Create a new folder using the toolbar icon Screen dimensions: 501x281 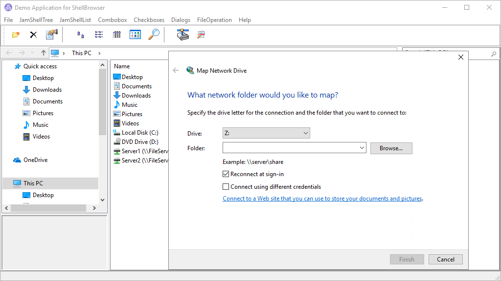click(x=15, y=35)
